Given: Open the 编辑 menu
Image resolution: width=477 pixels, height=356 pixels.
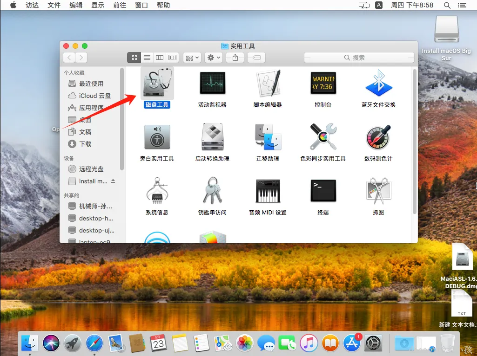Looking at the screenshot, I should click(76, 5).
